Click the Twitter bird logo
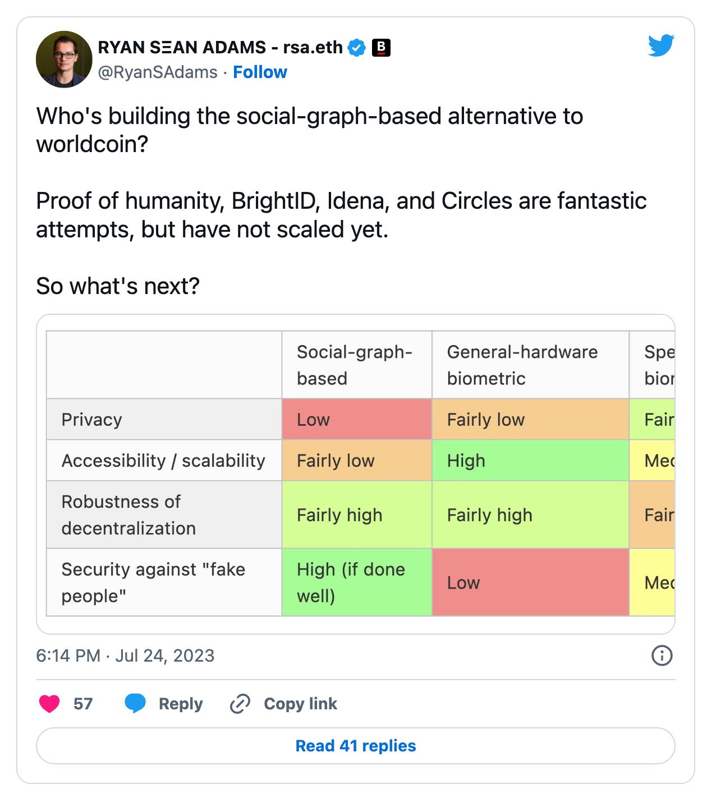The height and width of the screenshot is (798, 707). pos(661,45)
